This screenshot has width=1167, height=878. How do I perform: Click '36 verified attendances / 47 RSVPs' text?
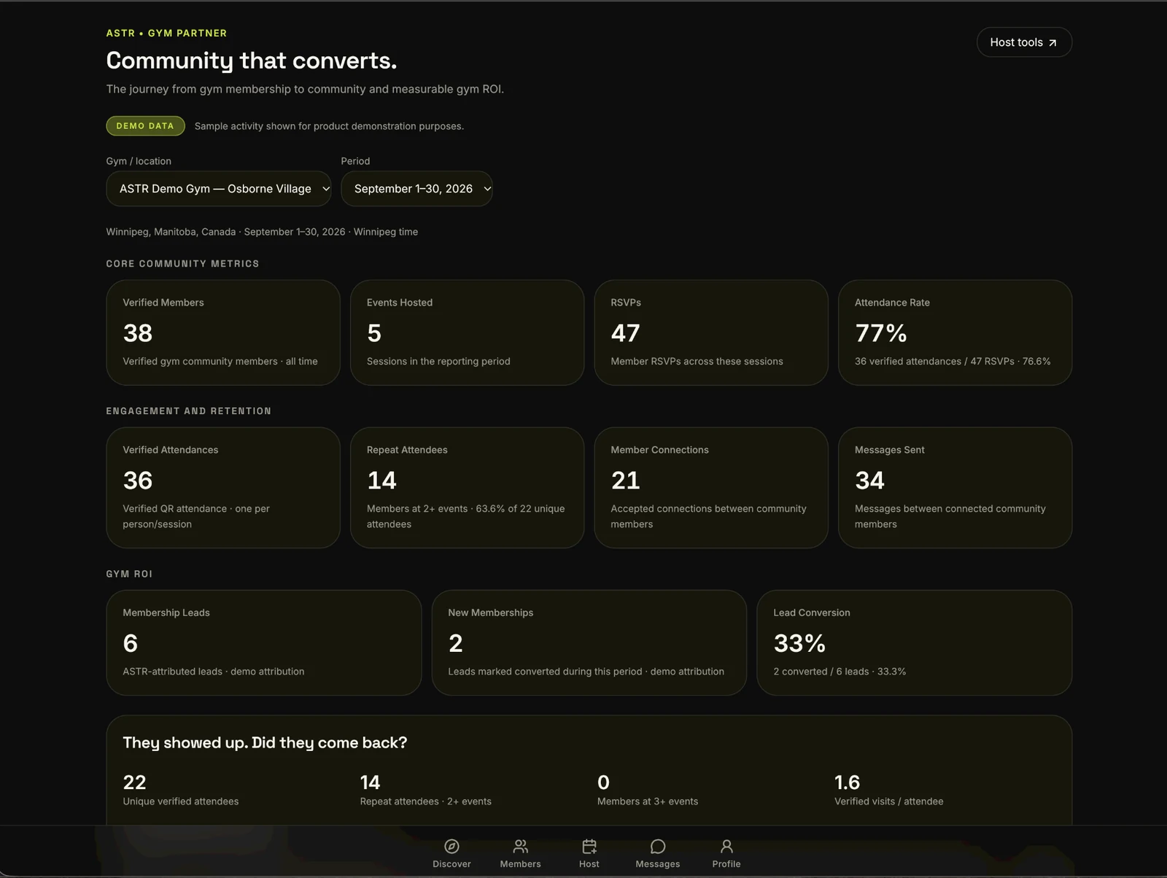pyautogui.click(x=934, y=361)
